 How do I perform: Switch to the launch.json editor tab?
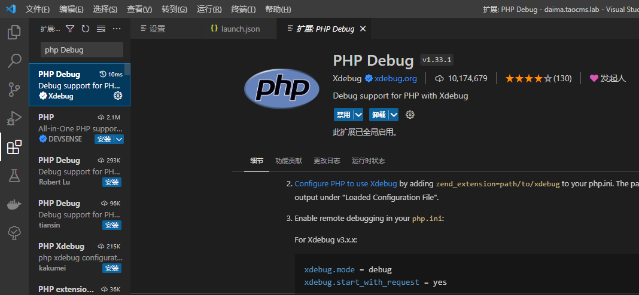239,29
